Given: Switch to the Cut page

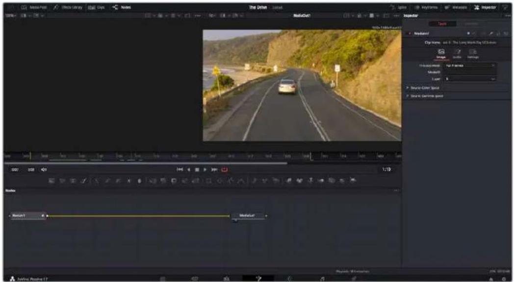Looking at the screenshot, I should 194,279.
